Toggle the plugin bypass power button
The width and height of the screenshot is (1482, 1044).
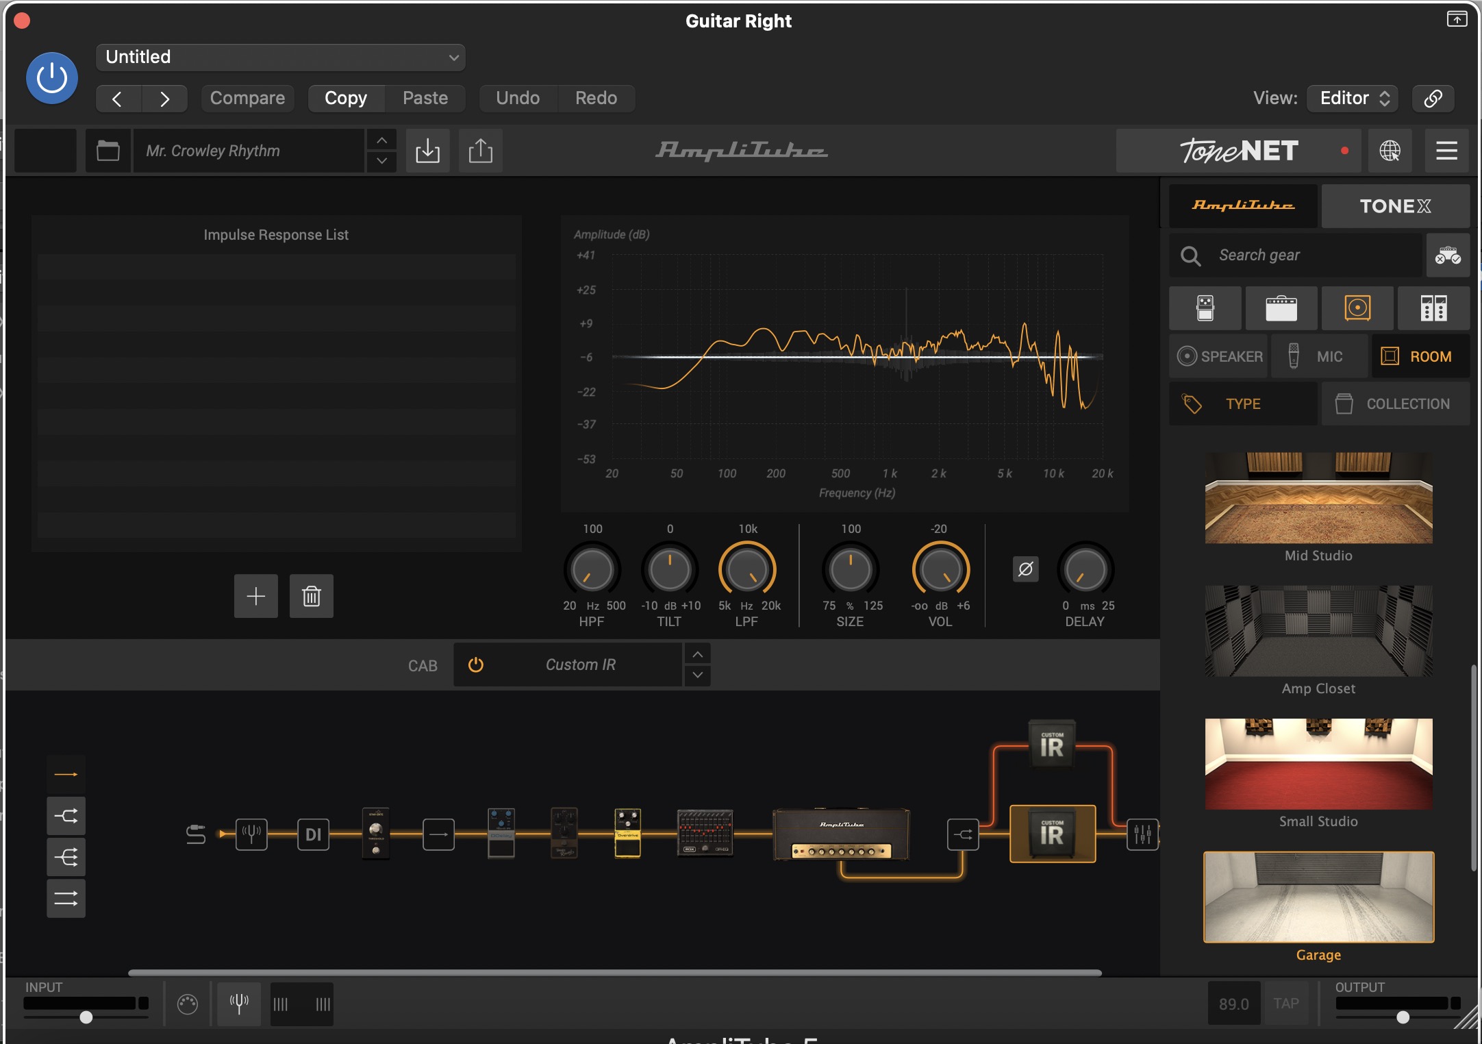pyautogui.click(x=52, y=78)
